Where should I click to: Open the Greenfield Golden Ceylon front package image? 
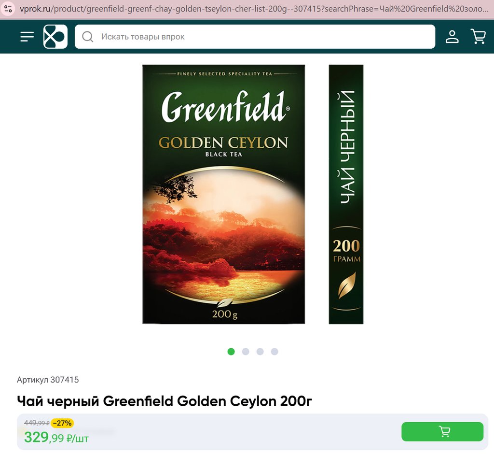pos(223,194)
